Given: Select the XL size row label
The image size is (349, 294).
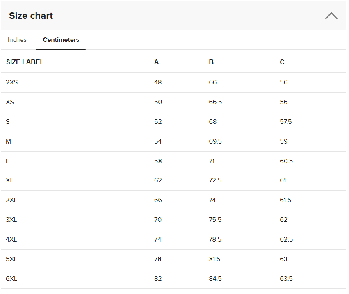Looking at the screenshot, I should 9,180.
